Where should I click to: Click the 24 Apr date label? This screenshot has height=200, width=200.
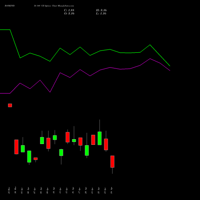(x=111, y=190)
